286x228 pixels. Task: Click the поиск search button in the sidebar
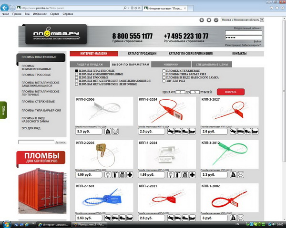[x=61, y=142]
